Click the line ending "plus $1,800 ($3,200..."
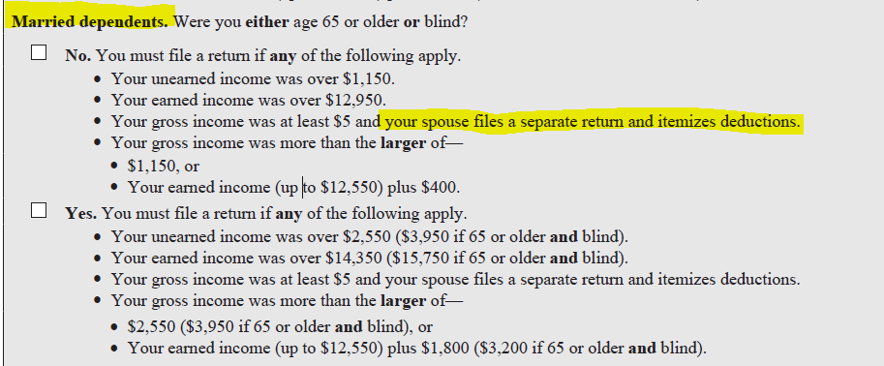The height and width of the screenshot is (366, 884). [x=416, y=349]
